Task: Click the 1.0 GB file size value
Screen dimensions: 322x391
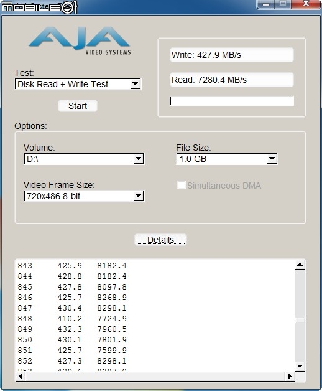Action: tap(193, 159)
